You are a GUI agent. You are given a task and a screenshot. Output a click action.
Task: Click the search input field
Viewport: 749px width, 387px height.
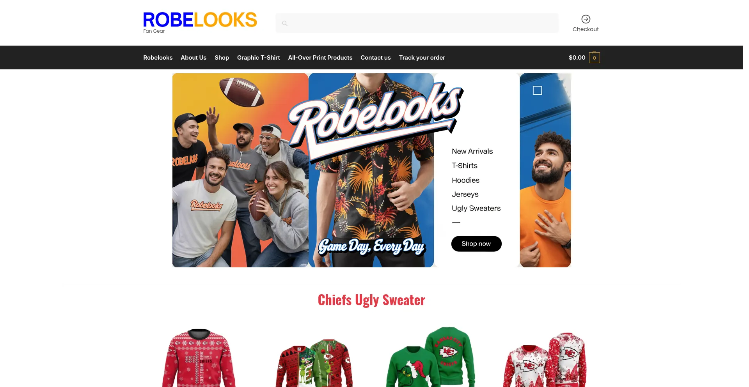[x=417, y=23]
